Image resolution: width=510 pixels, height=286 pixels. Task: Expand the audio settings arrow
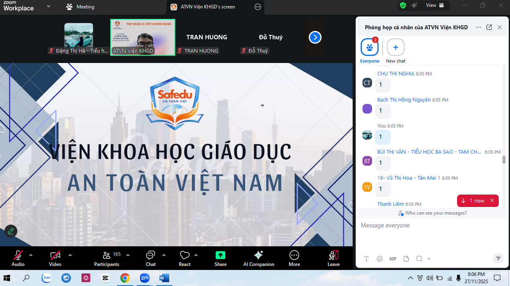point(31,255)
